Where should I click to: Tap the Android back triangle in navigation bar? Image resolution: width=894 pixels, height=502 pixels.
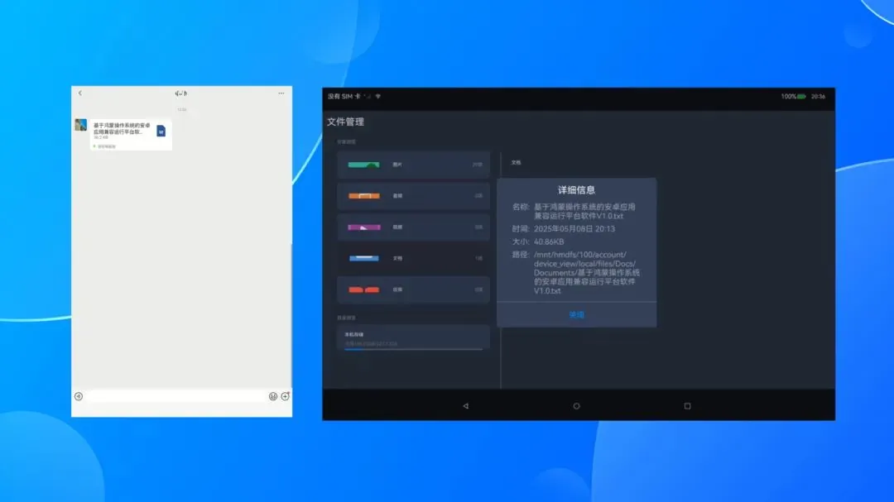466,406
